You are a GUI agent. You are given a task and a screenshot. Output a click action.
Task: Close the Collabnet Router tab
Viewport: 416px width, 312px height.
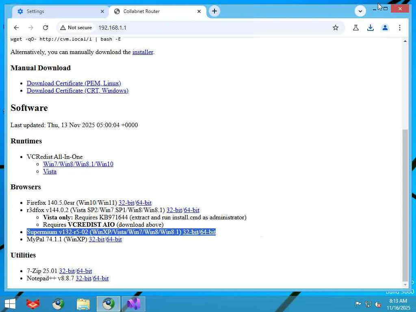[x=199, y=11]
